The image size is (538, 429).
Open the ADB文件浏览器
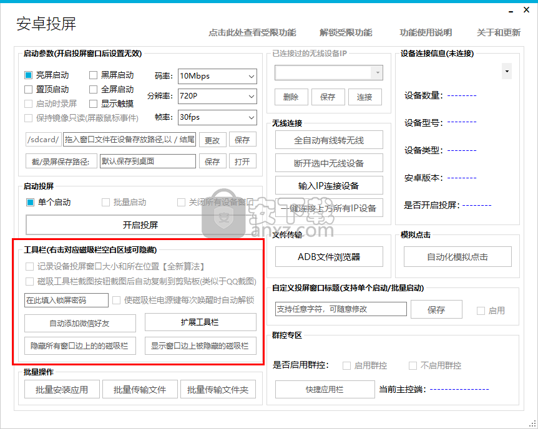click(x=329, y=256)
